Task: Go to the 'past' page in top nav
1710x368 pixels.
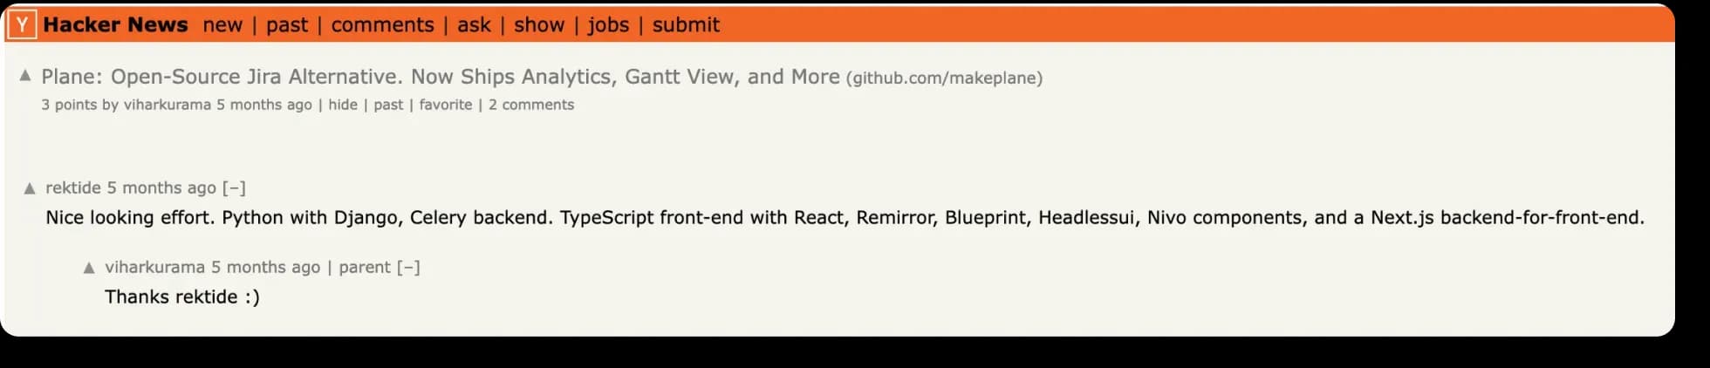Action: point(287,25)
